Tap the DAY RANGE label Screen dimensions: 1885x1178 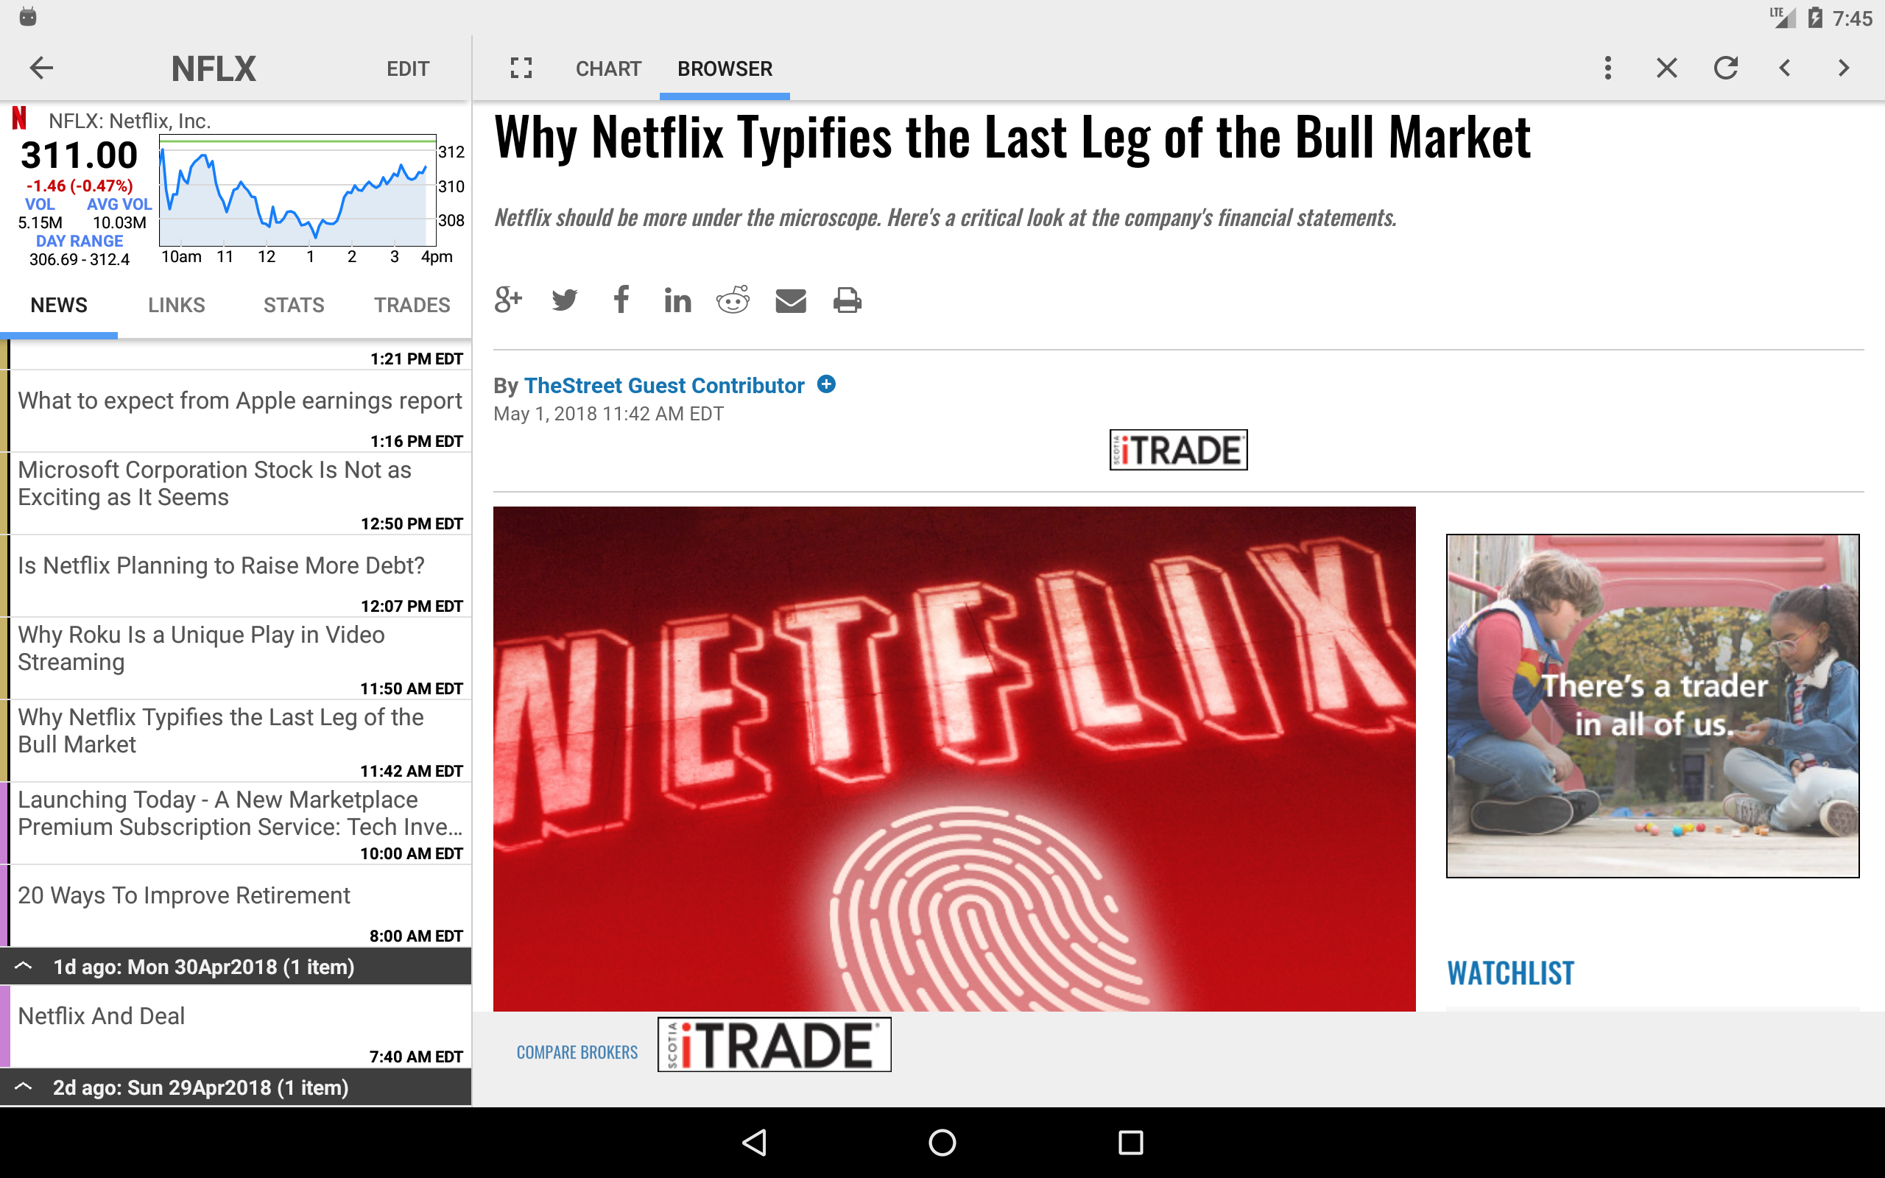(x=79, y=241)
